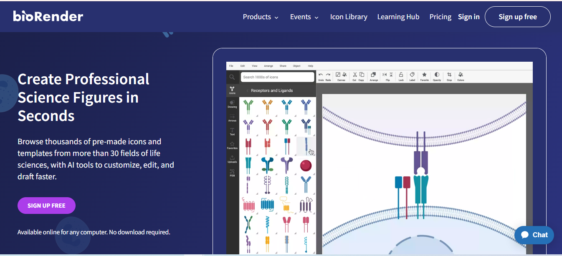Open the Drawing panel in the sidebar
This screenshot has width=562, height=256.
232,104
